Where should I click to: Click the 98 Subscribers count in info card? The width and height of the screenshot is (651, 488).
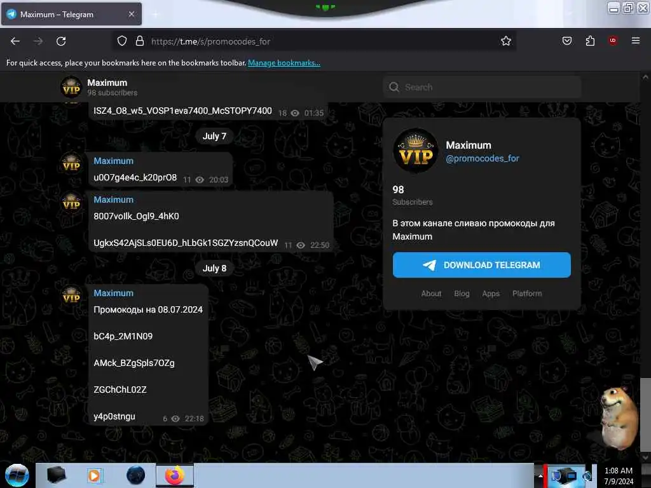412,195
